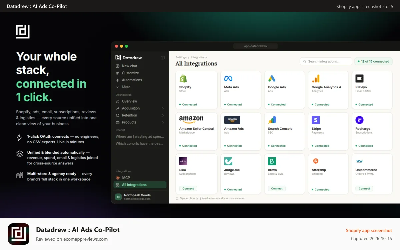Screen dimensions: 400x250
Task: Click the Settings breadcrumb link
Action: coord(181,57)
